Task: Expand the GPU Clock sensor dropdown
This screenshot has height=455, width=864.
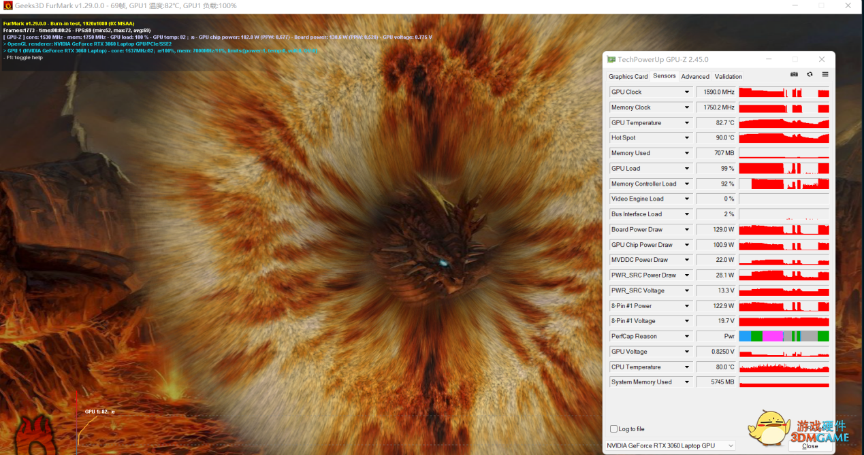Action: tap(687, 92)
